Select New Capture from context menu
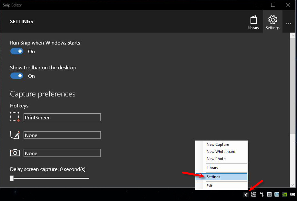Image resolution: width=297 pixels, height=201 pixels. [x=218, y=145]
